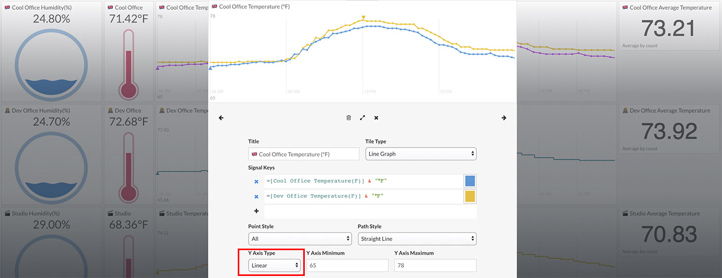Click the left arrow to previous tile

click(221, 118)
